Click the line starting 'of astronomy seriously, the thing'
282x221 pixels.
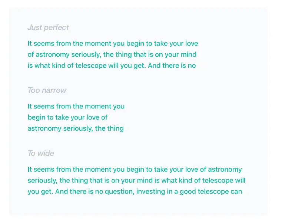(112, 55)
